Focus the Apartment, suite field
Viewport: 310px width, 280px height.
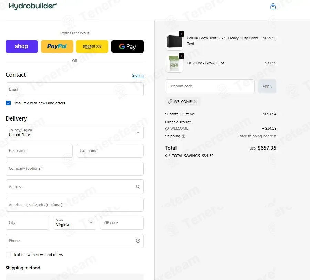[x=75, y=205]
